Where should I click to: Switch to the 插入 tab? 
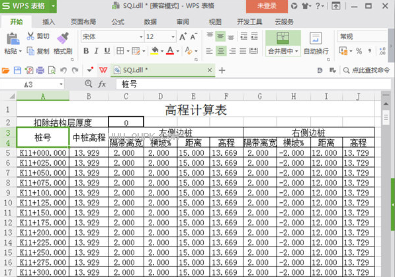click(48, 22)
